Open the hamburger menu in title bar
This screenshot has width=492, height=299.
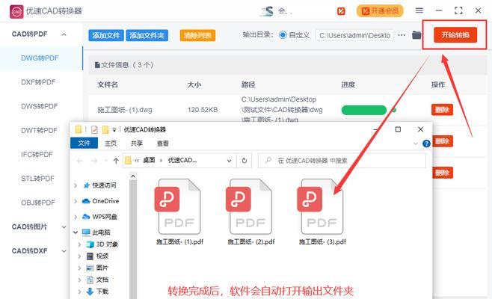419,10
